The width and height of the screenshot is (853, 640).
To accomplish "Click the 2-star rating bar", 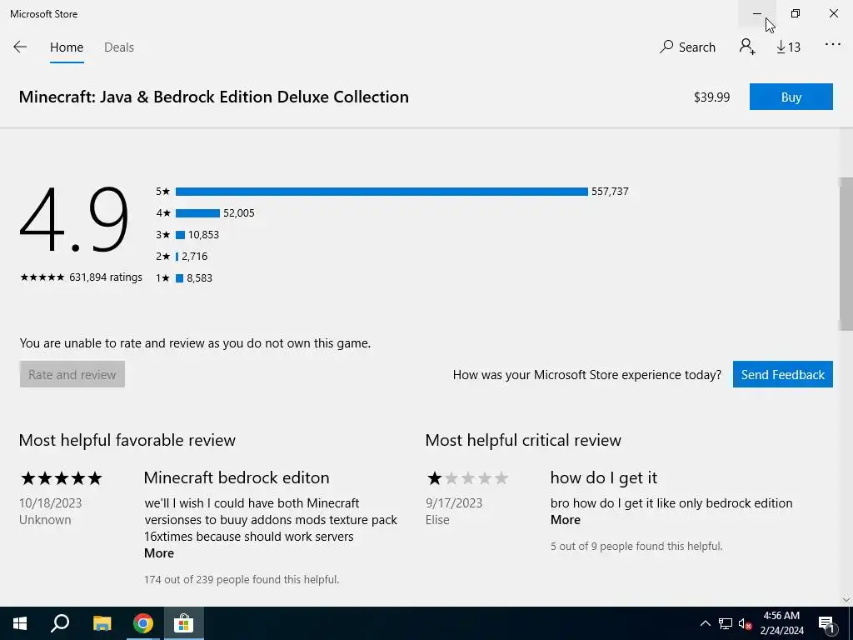I will (177, 257).
